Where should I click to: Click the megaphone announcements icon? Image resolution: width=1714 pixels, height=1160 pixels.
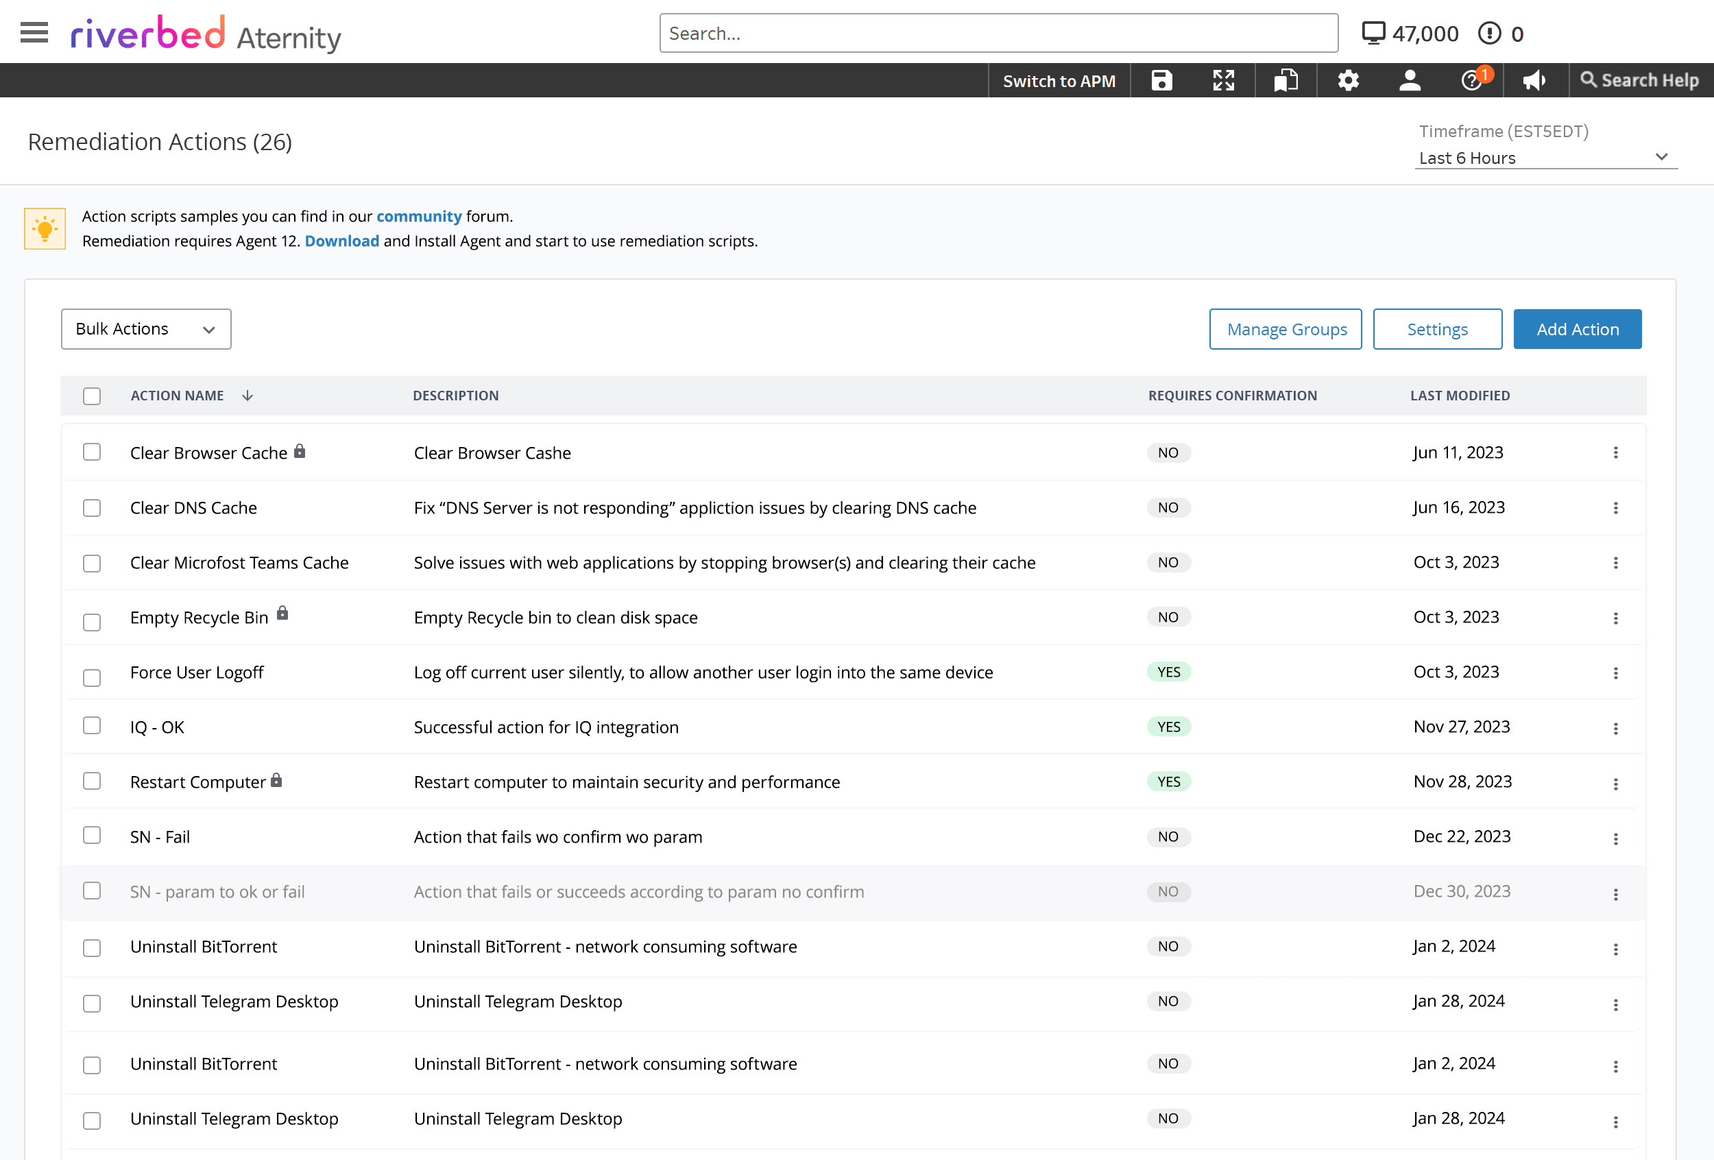(x=1534, y=80)
